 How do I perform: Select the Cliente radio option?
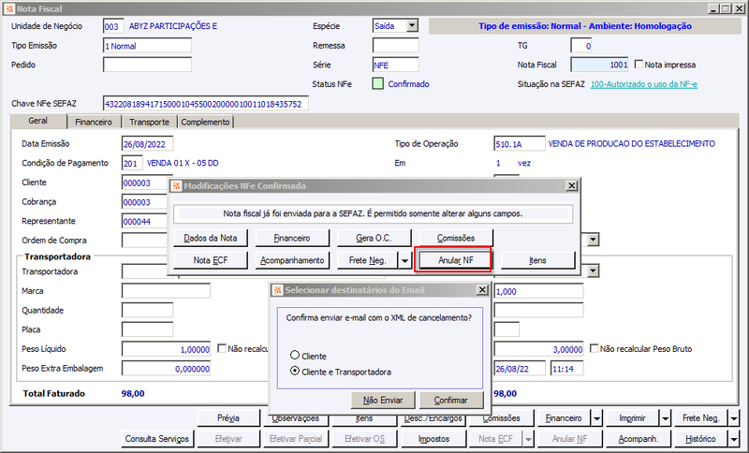[295, 355]
